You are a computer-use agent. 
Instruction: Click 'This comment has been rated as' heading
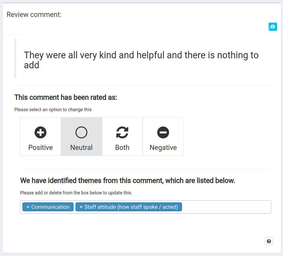click(66, 97)
